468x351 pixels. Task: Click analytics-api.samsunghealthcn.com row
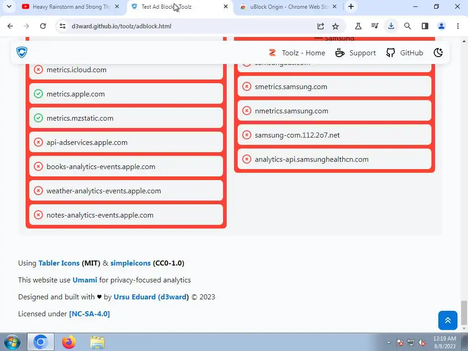pos(334,159)
